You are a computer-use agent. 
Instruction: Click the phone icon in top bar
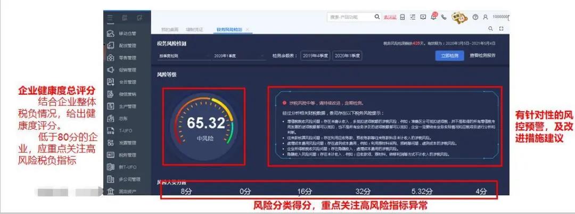pyautogui.click(x=443, y=17)
